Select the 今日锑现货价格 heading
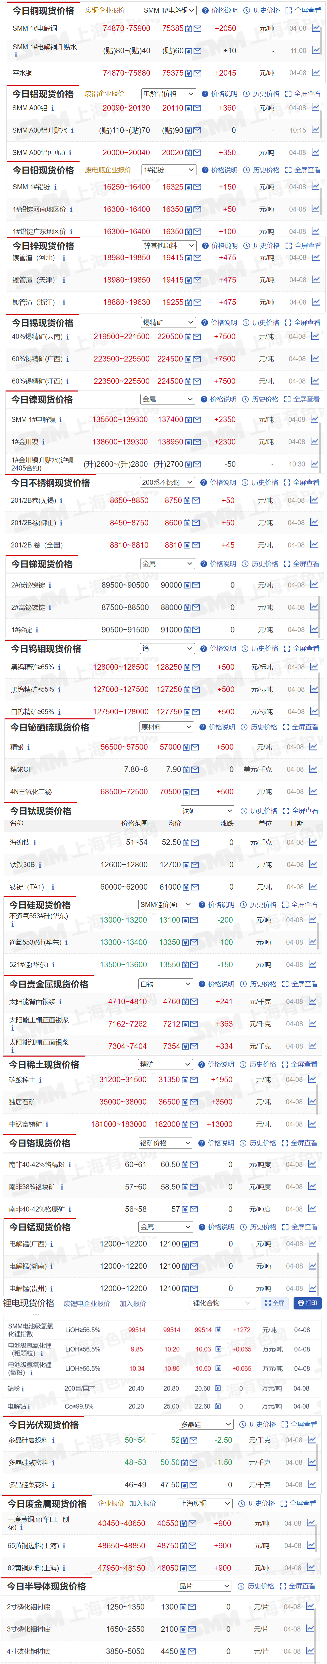Screen dimensions: 327x1664 (42, 564)
